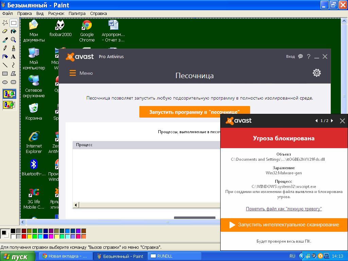The width and height of the screenshot is (348, 261).
Task: Pick the Rectangle shape tool
Action: point(5,73)
